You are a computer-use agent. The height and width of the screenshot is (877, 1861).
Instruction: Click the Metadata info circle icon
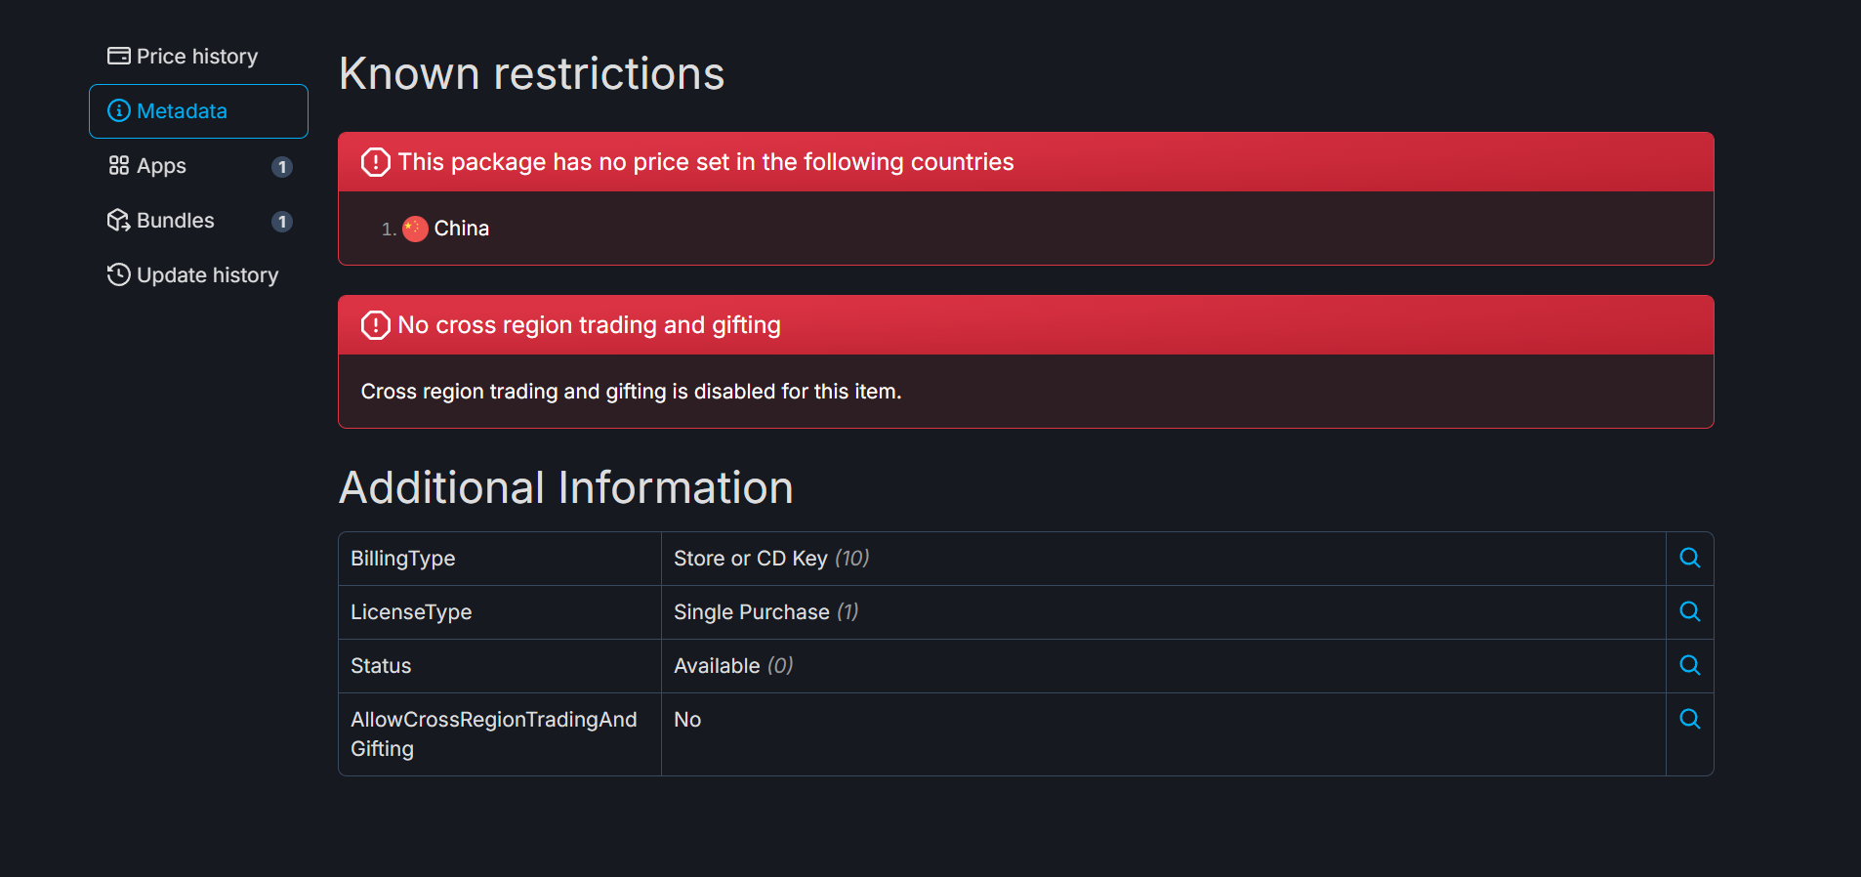119,110
